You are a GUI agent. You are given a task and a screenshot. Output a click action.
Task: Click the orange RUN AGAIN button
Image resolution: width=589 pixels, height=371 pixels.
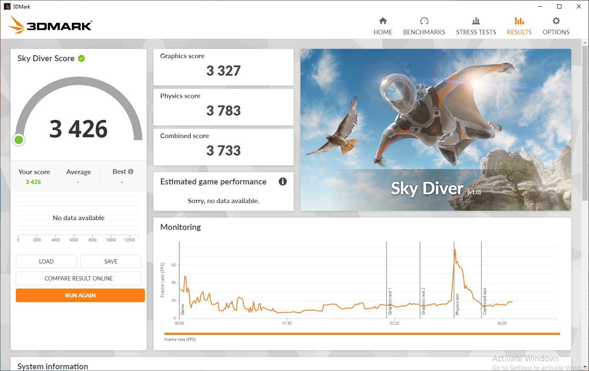(x=80, y=295)
